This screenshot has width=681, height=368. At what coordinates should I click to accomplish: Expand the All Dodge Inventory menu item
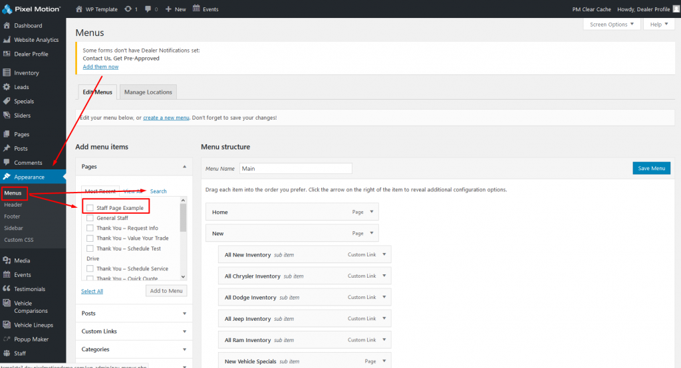point(384,298)
